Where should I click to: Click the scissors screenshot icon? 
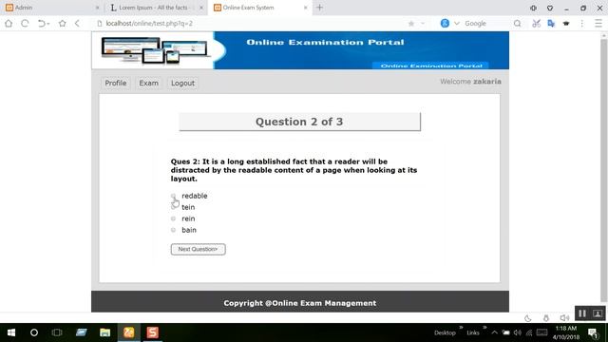(536, 23)
